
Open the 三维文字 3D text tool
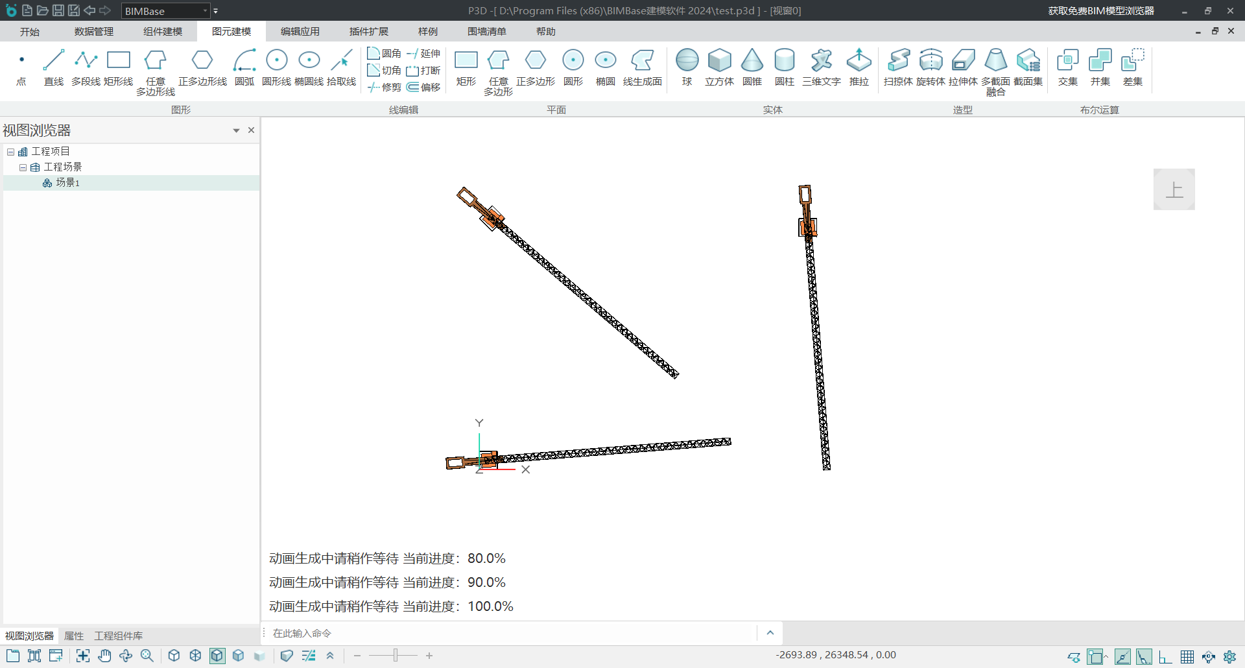point(822,67)
